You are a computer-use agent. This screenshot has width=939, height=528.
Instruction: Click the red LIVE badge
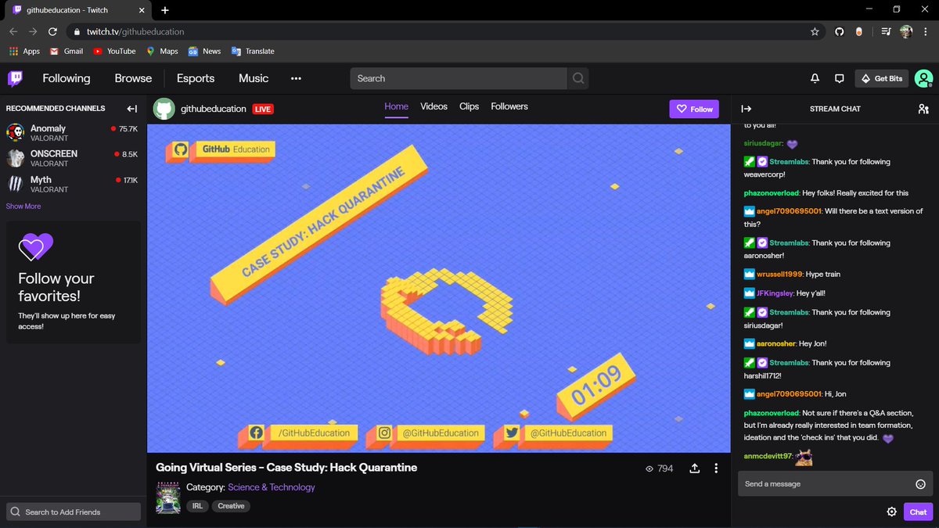[x=263, y=109]
